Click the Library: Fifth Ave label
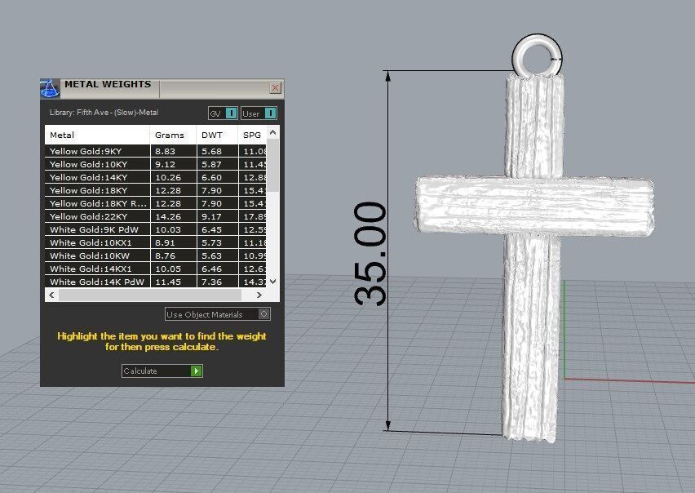695x493 pixels. [104, 112]
